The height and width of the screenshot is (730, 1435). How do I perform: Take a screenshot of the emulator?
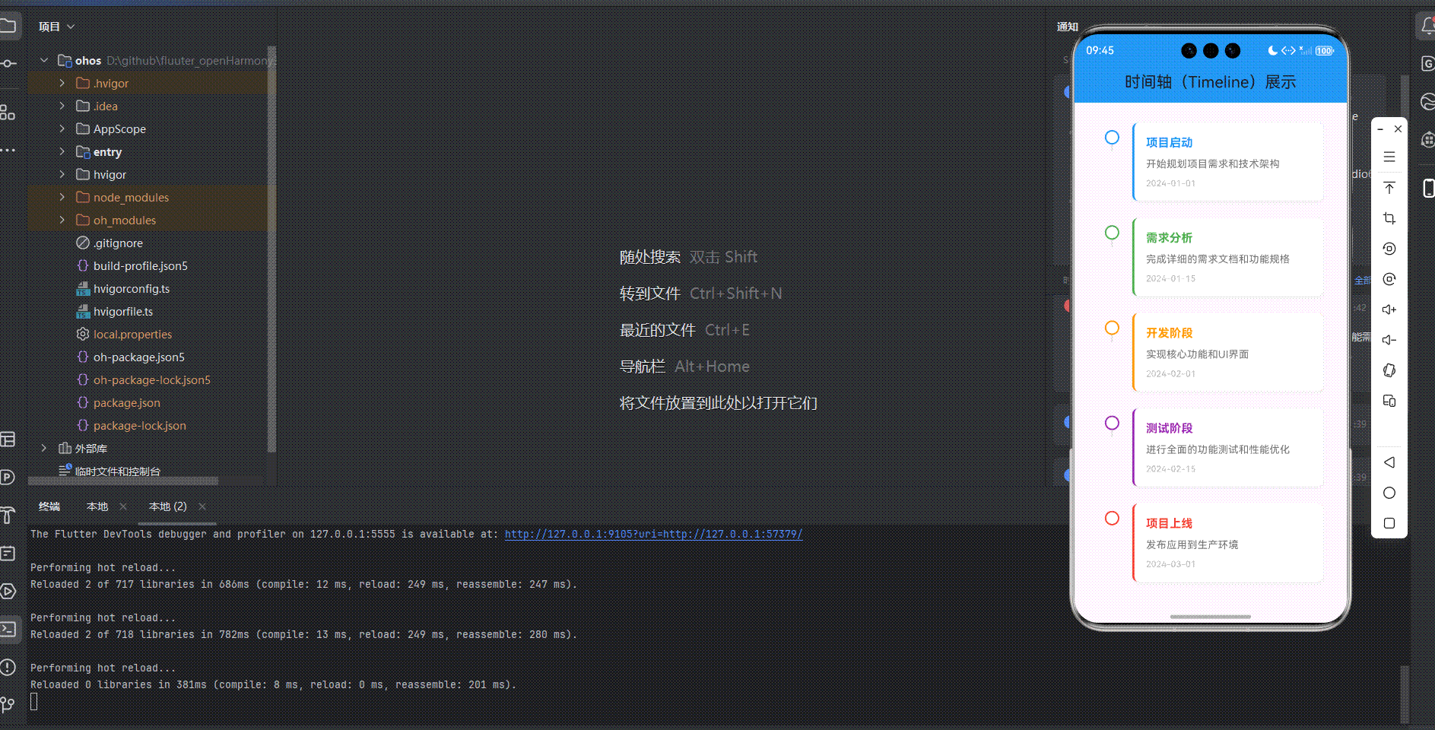pos(1389,218)
